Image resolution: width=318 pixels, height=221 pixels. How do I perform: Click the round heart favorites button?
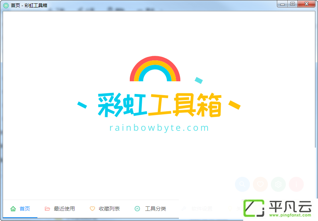click(x=260, y=184)
